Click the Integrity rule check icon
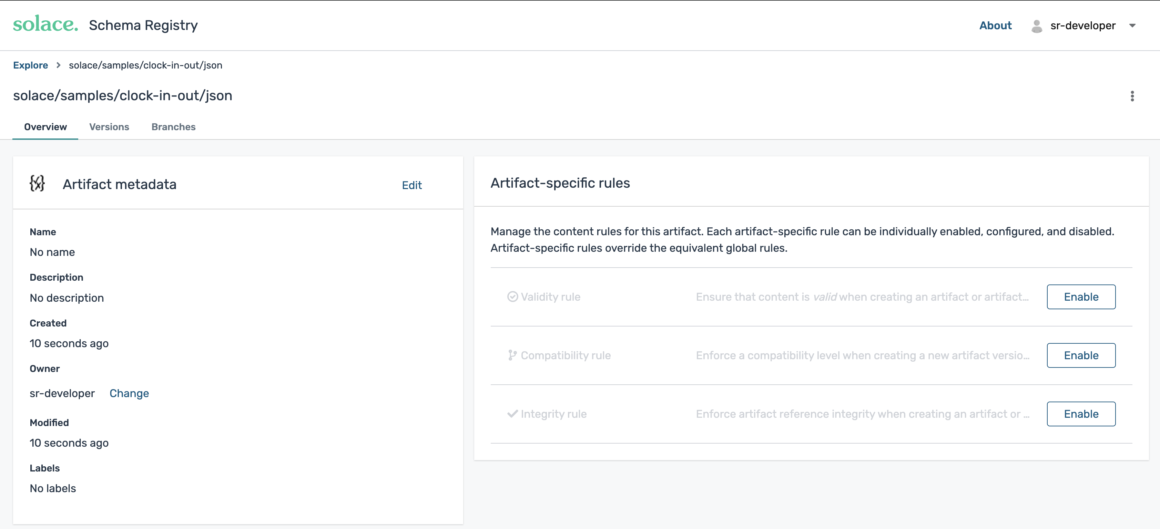Image resolution: width=1160 pixels, height=529 pixels. [512, 414]
